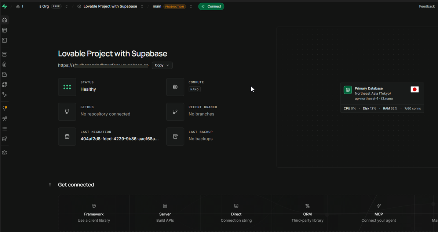Click No backups text

pyautogui.click(x=201, y=139)
